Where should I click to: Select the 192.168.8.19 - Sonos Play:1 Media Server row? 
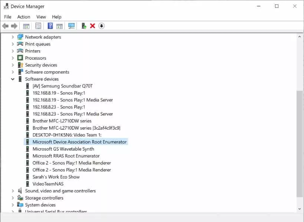click(73, 100)
